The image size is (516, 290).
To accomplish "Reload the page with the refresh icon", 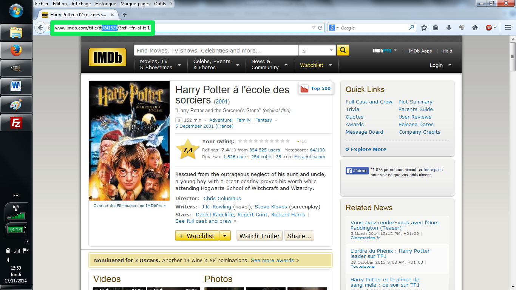I will pos(320,28).
